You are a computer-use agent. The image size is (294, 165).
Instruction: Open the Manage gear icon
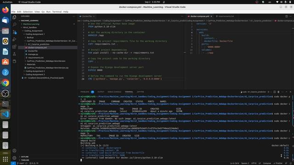tap(14, 158)
